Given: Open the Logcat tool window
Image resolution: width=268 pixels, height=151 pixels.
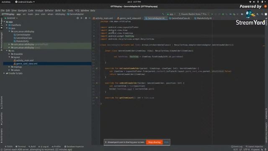Looking at the screenshot, I should tap(44, 146).
